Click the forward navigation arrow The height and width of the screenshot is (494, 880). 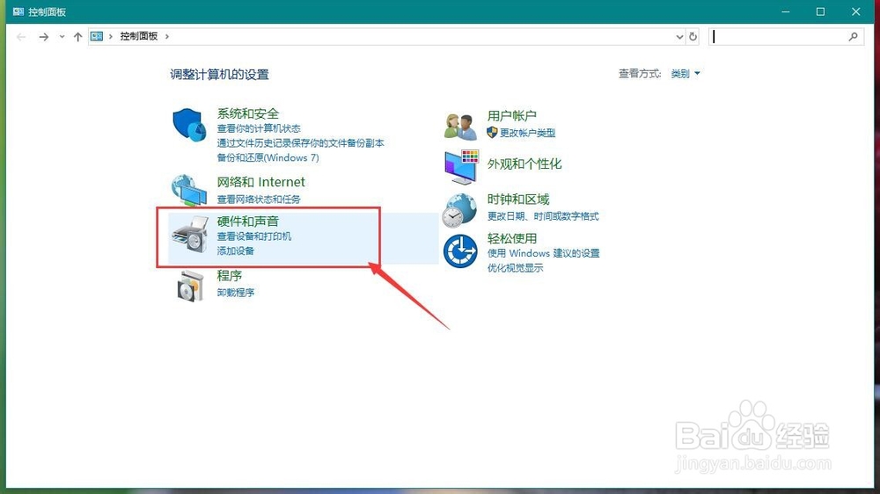click(43, 37)
